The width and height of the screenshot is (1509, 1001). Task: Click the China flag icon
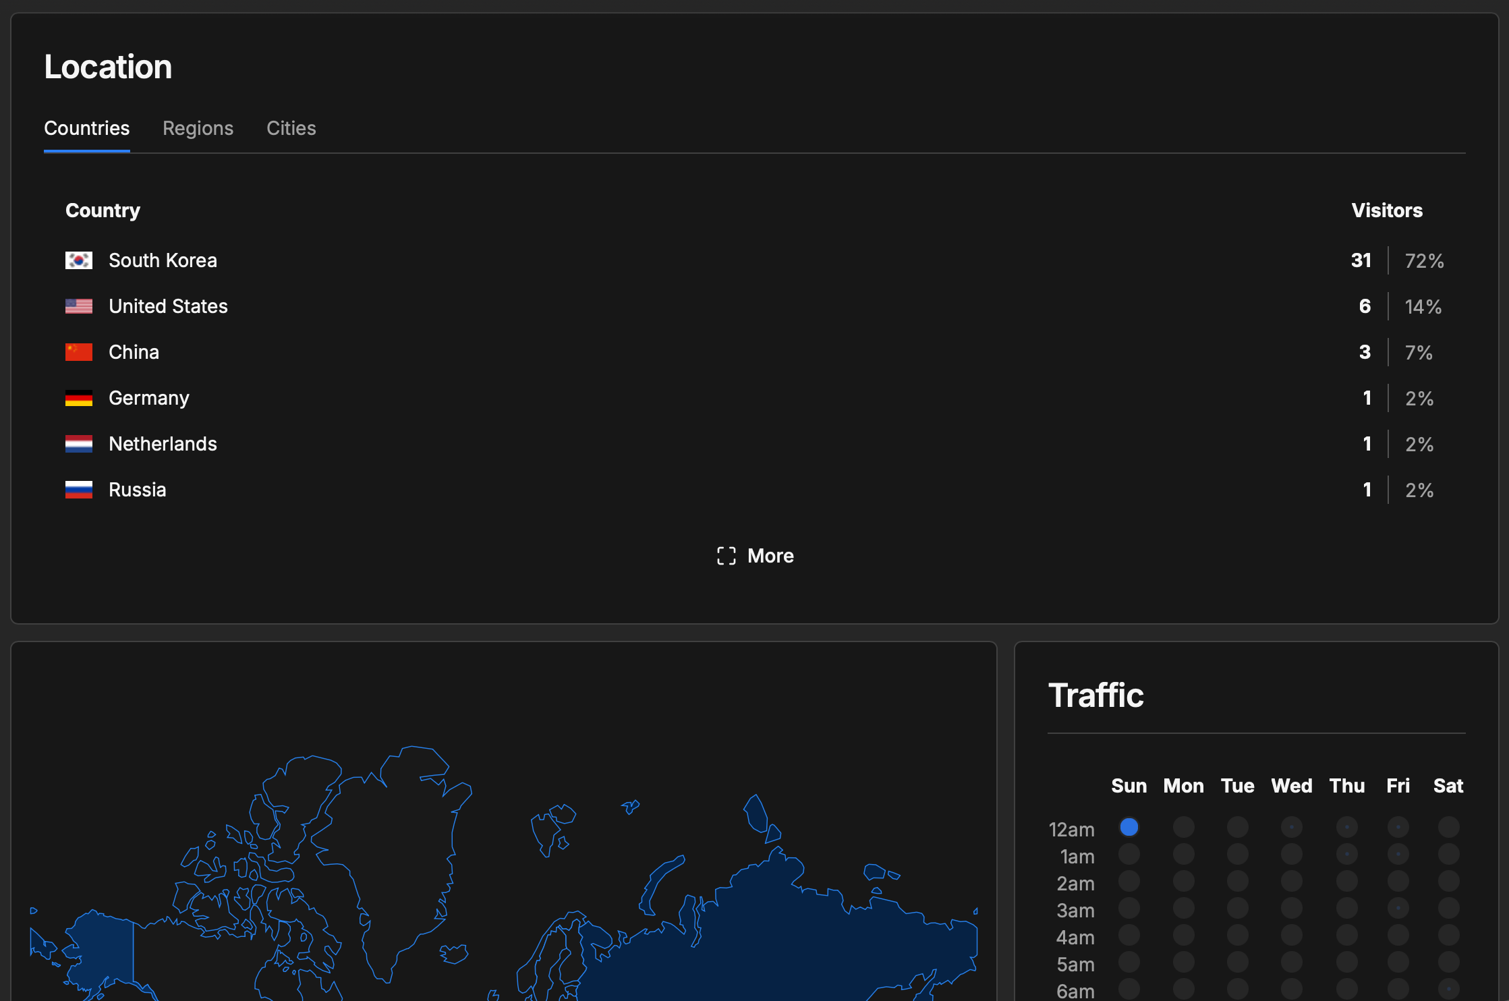(79, 352)
